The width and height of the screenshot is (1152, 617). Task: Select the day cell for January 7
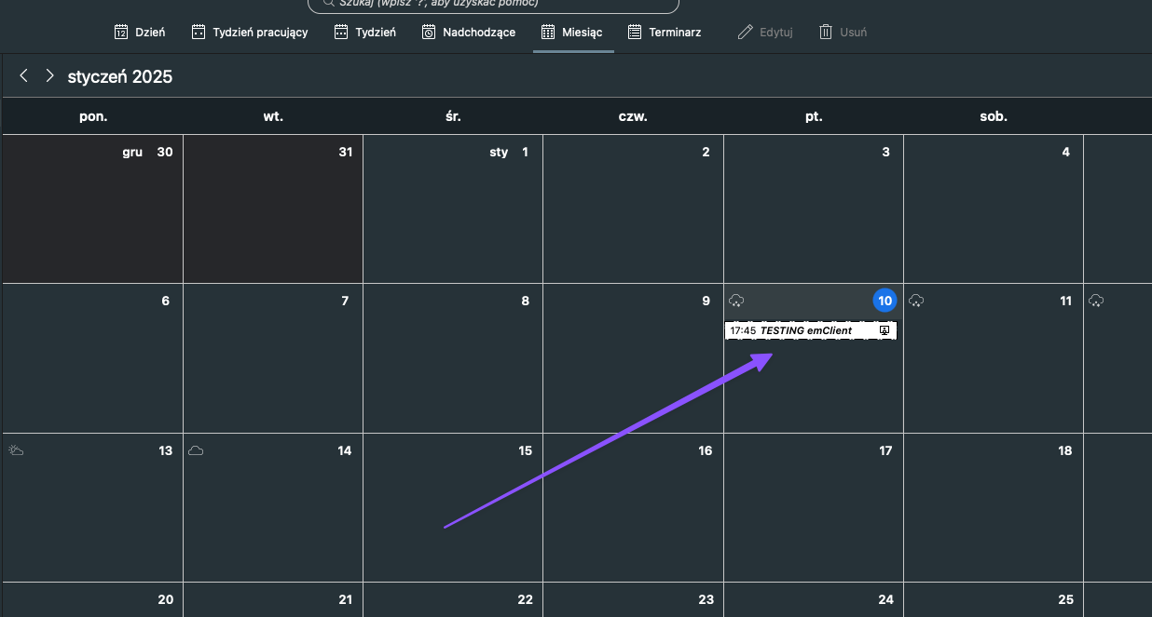tap(273, 358)
